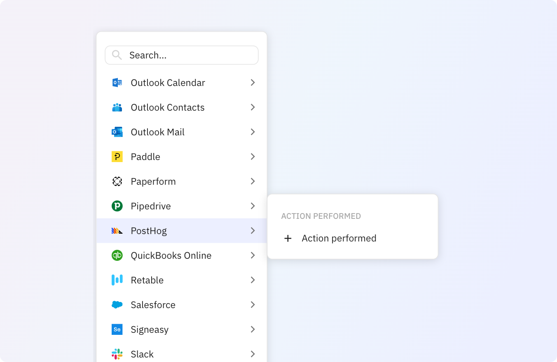Image resolution: width=557 pixels, height=362 pixels.
Task: Open Paperform submenu via its chevron
Action: [253, 181]
